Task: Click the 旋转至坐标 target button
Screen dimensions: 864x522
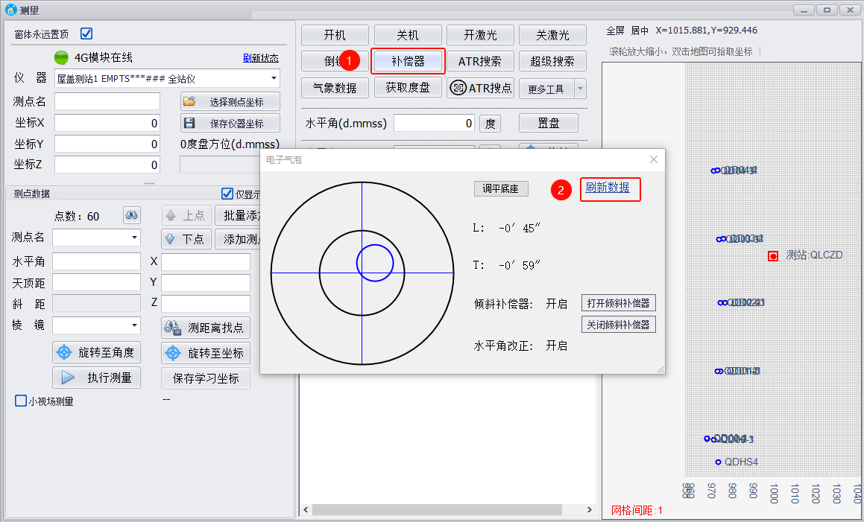Action: (x=205, y=353)
